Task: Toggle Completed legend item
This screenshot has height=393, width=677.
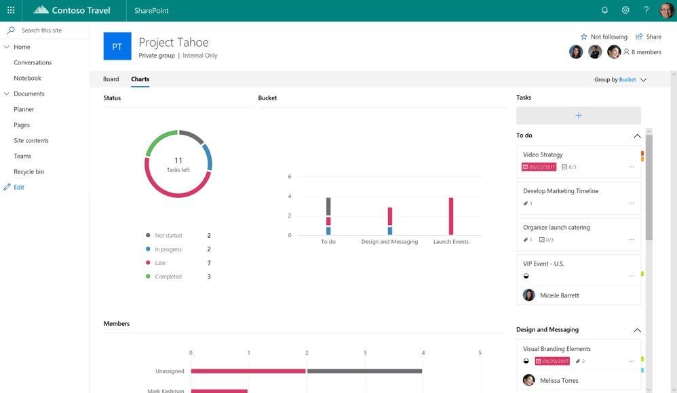Action: point(178,276)
